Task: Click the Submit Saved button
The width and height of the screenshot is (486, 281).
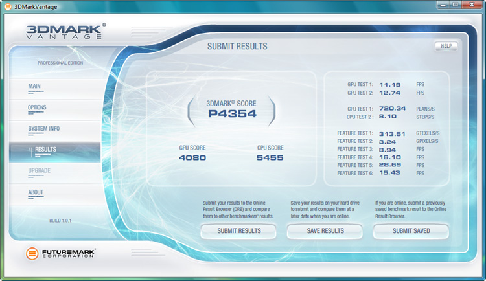Action: (x=411, y=231)
